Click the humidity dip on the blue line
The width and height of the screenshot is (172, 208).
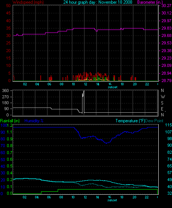(x=106, y=143)
